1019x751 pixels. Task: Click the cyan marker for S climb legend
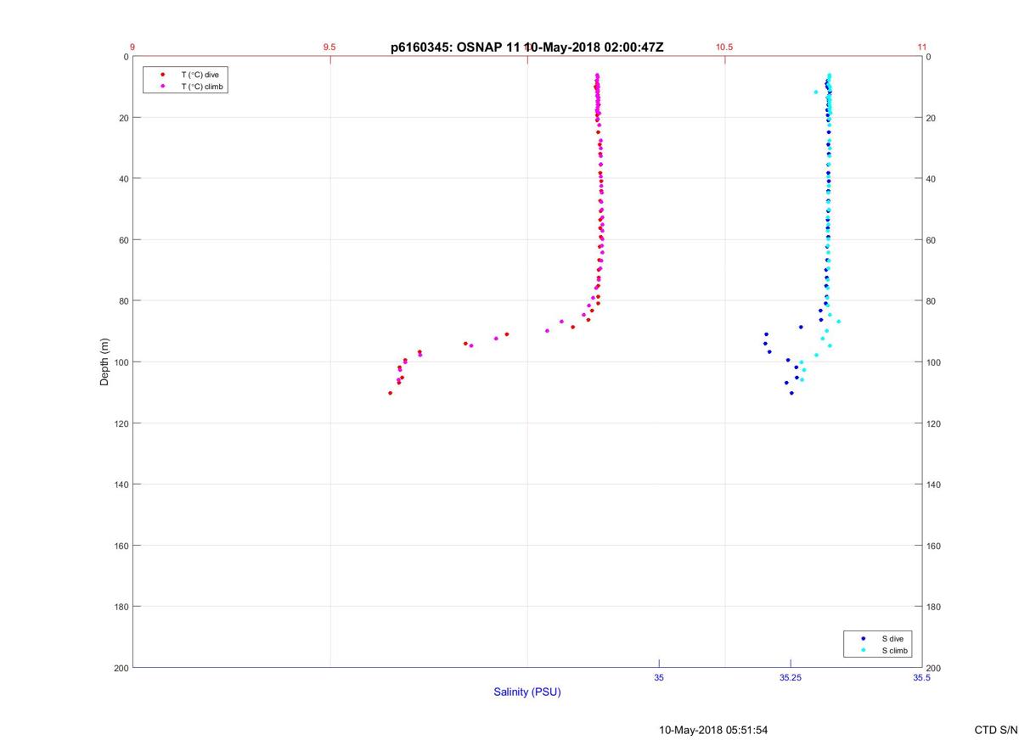coord(863,651)
